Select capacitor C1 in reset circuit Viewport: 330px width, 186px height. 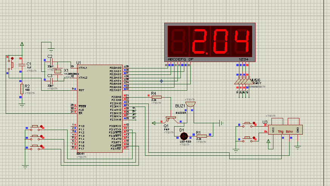pyautogui.click(x=22, y=65)
